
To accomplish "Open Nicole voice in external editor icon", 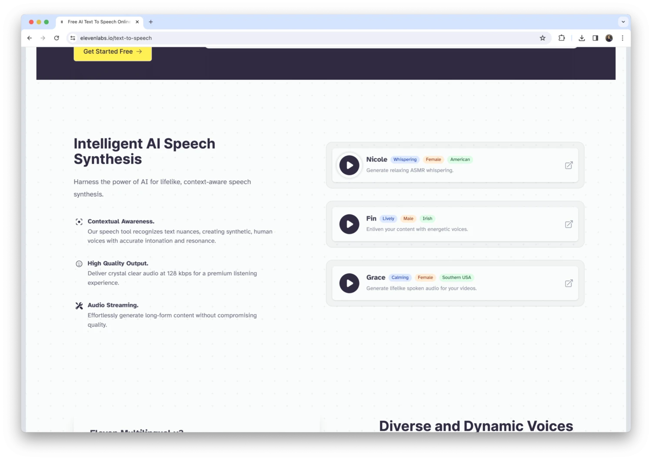I will pos(569,165).
